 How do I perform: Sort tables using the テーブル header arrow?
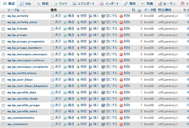pos(24,11)
